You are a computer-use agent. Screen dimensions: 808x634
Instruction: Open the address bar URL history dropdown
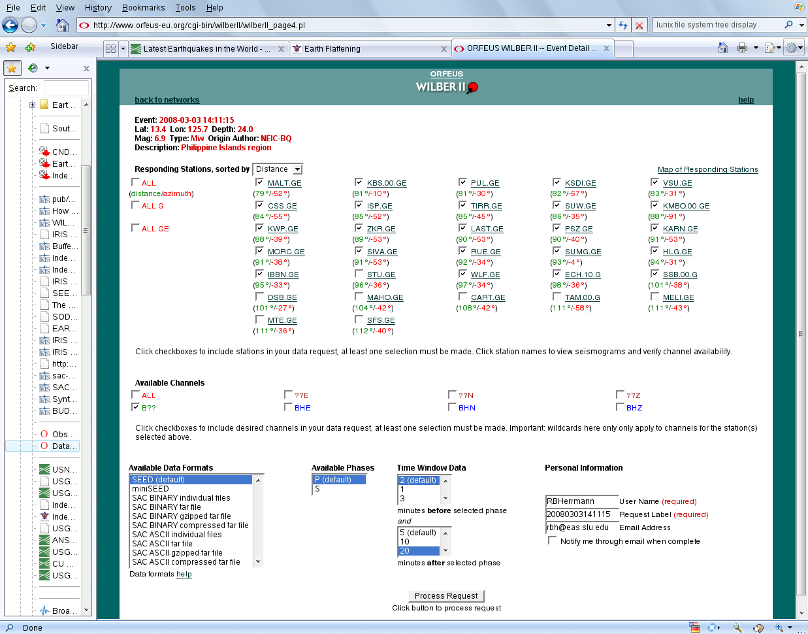click(x=609, y=25)
